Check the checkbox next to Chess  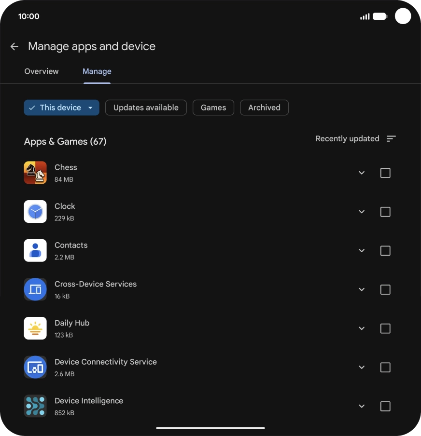[x=385, y=173]
